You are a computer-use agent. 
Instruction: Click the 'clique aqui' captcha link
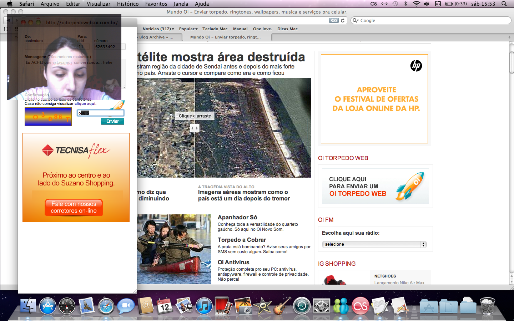click(85, 103)
